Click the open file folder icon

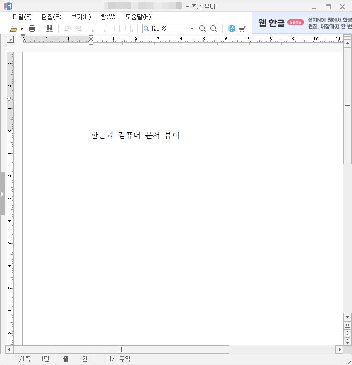click(x=13, y=29)
